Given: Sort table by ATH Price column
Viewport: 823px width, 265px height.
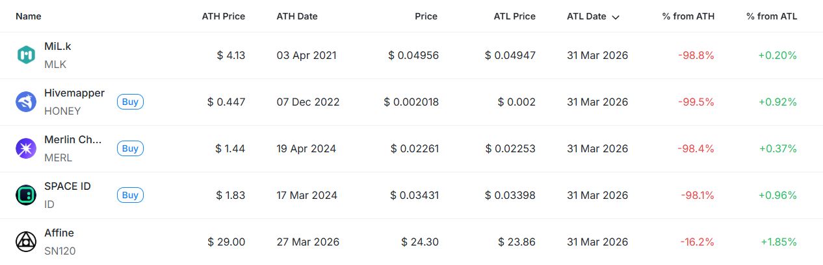Looking at the screenshot, I should [223, 16].
